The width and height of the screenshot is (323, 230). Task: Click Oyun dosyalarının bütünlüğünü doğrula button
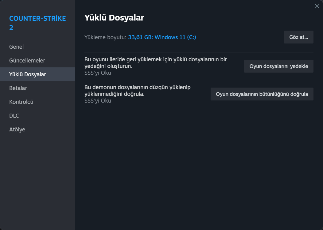[262, 94]
